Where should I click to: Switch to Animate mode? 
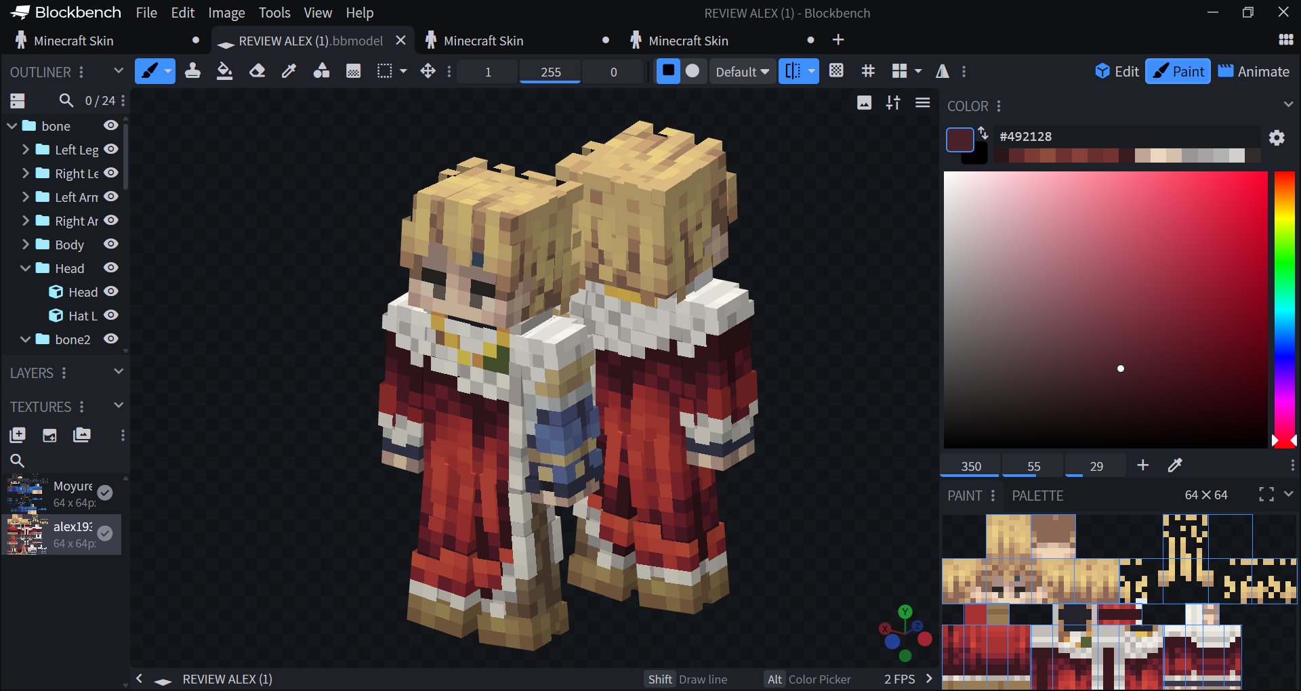coord(1254,72)
